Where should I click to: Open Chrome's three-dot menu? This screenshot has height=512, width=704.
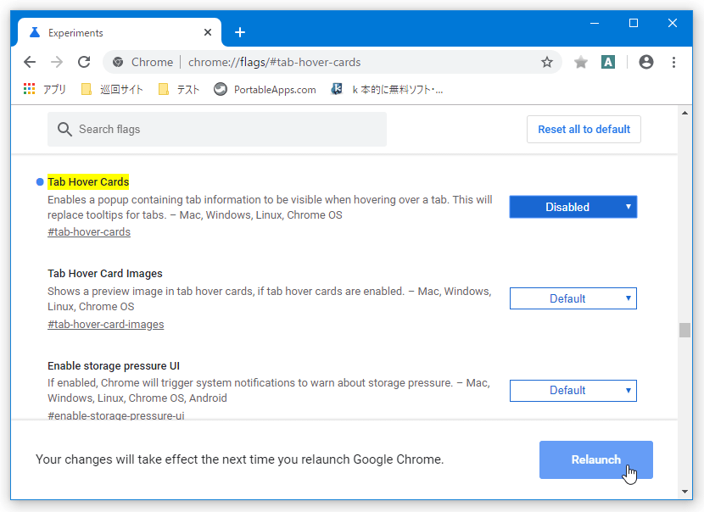coord(673,62)
